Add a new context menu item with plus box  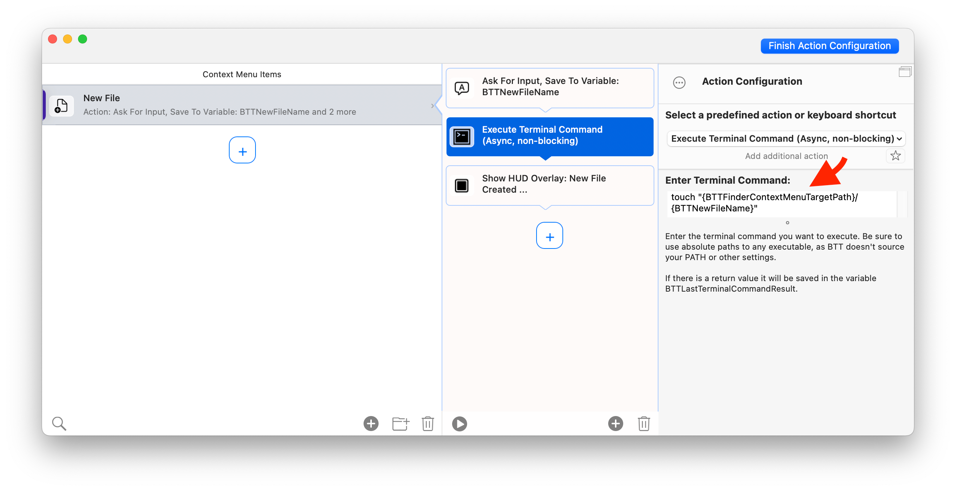(x=242, y=150)
